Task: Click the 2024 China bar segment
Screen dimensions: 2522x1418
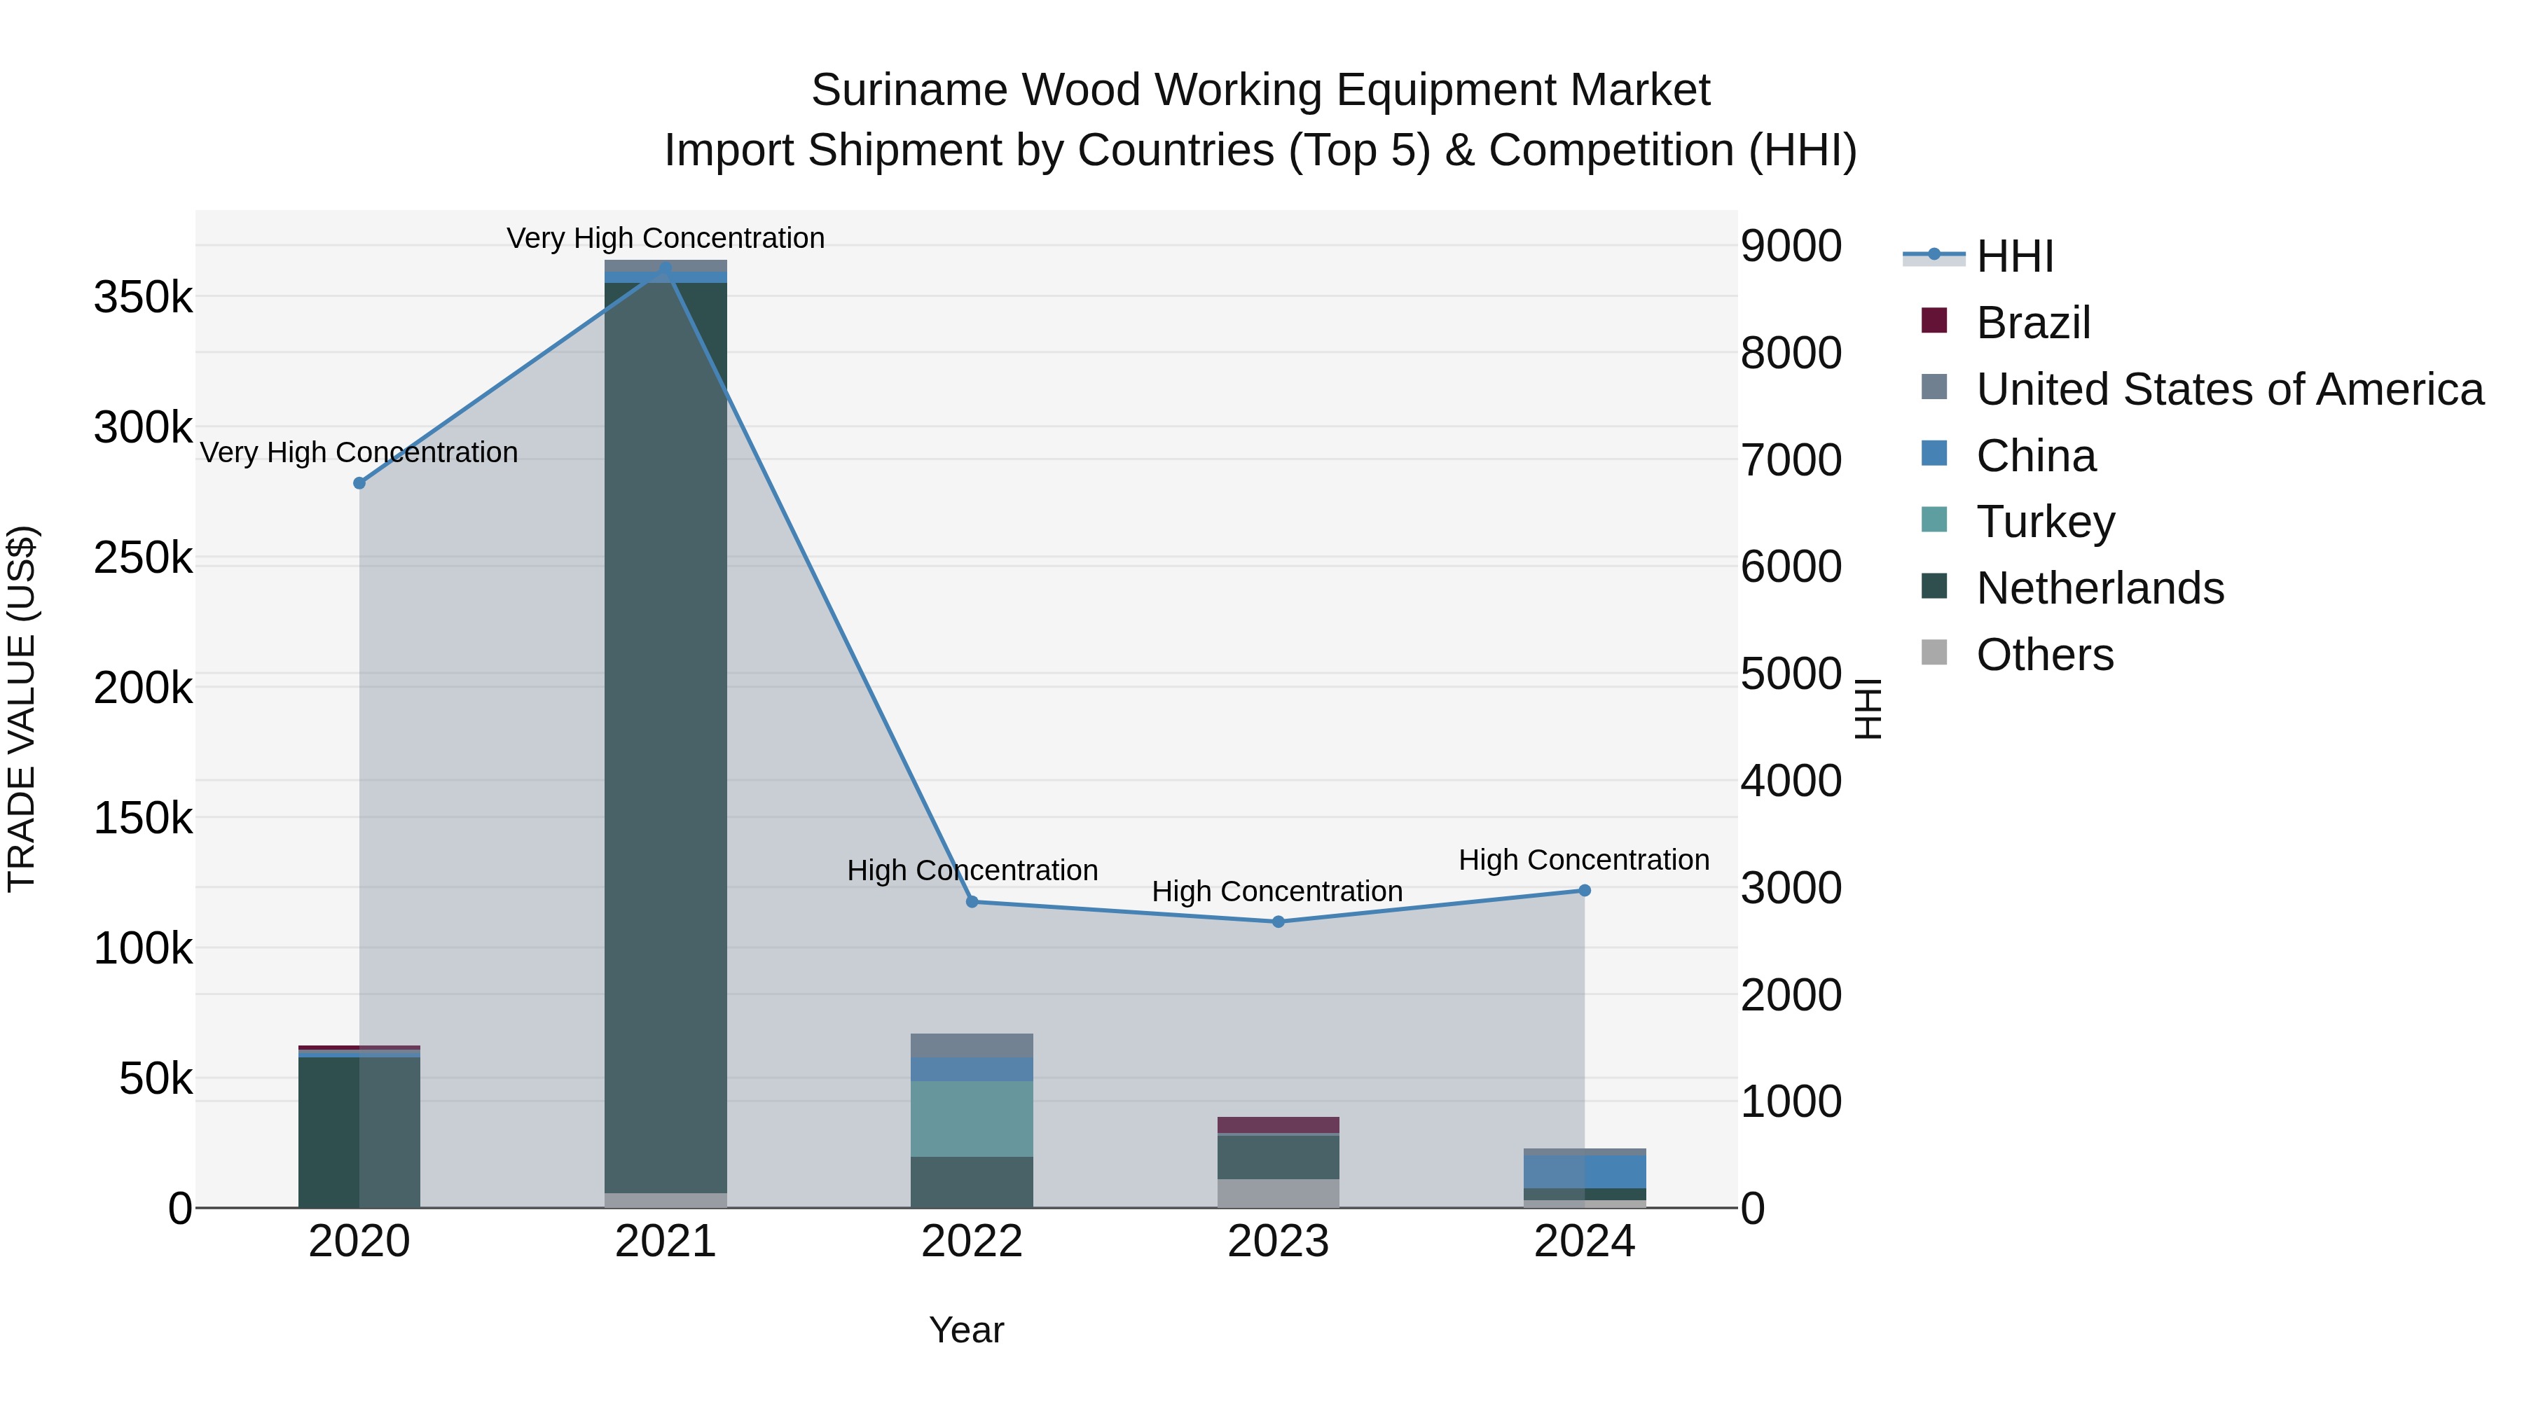Action: tap(1585, 1172)
